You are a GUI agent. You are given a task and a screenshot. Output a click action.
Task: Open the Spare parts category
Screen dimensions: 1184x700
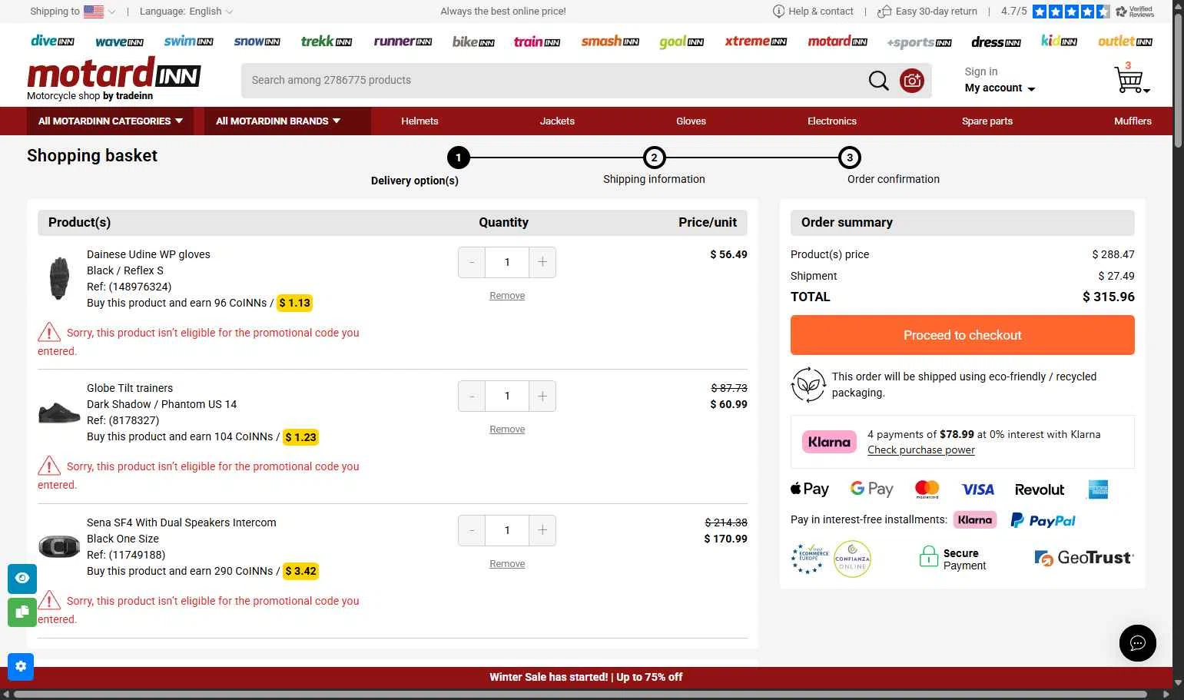click(x=987, y=121)
